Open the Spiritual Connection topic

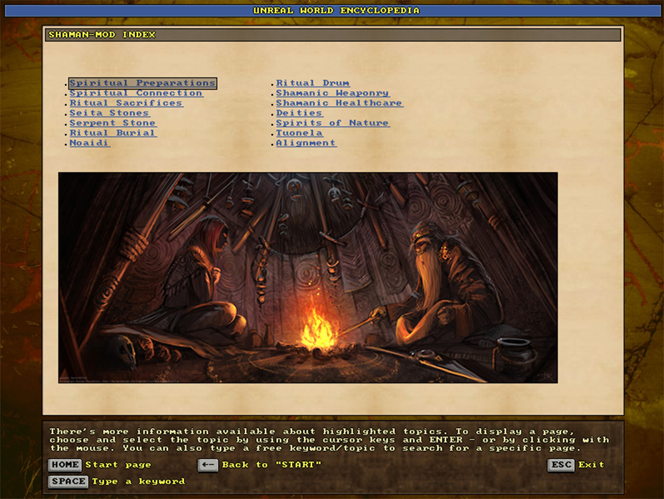(x=136, y=93)
